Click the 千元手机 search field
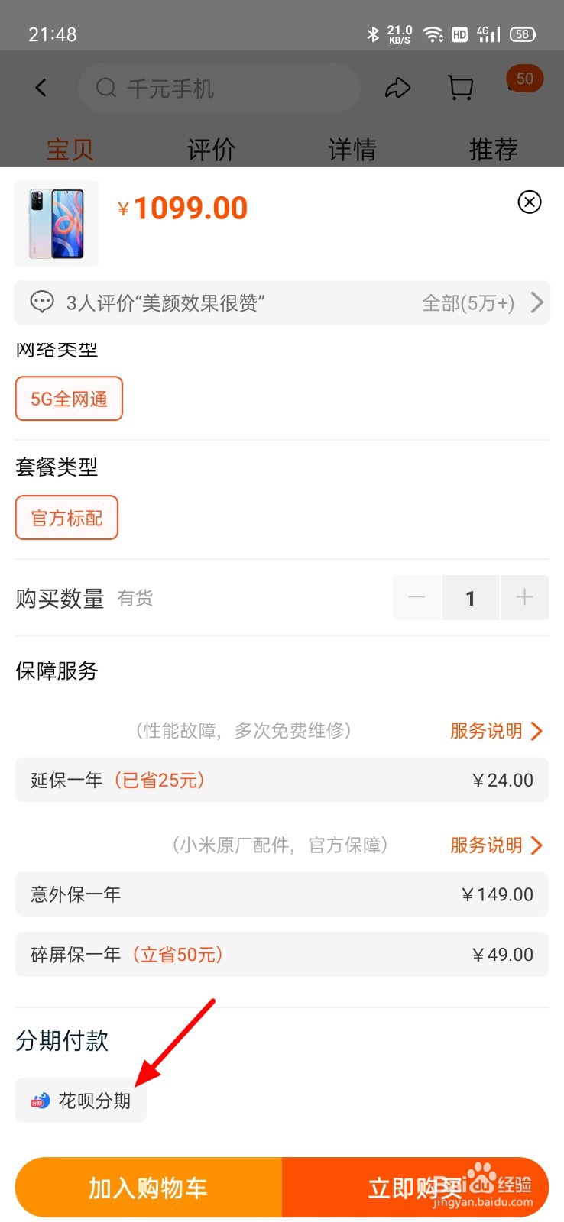Viewport: 564px width, 1222px height. 219,89
